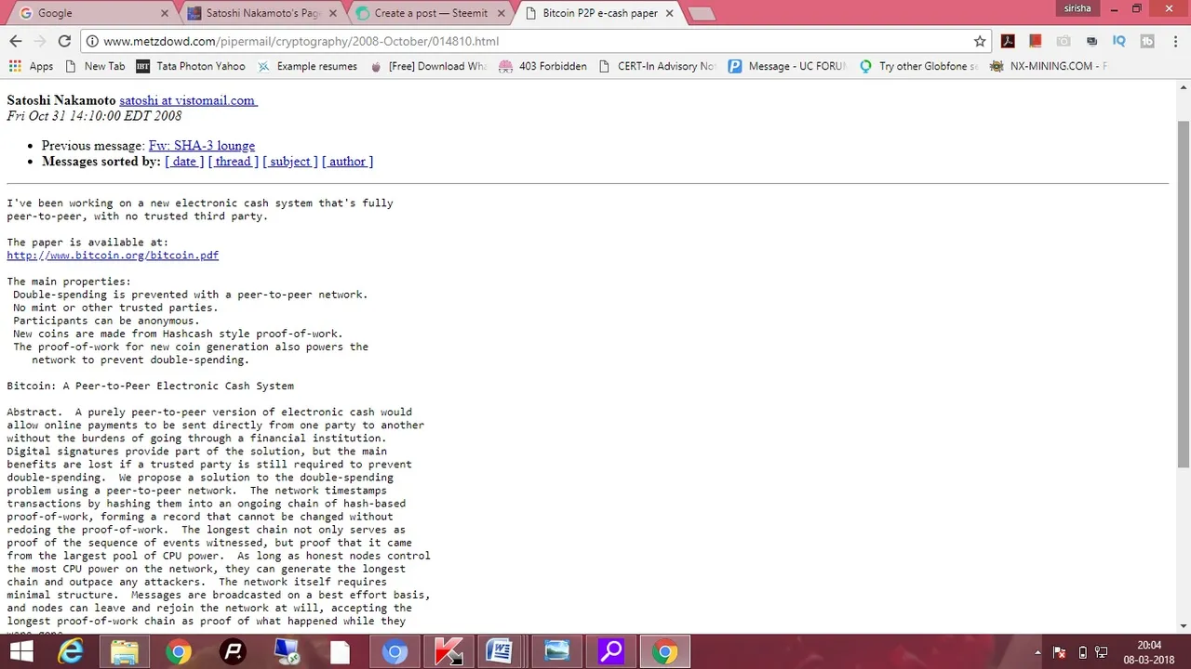The width and height of the screenshot is (1191, 669).
Task: Open the black P app on taskbar
Action: 232,651
